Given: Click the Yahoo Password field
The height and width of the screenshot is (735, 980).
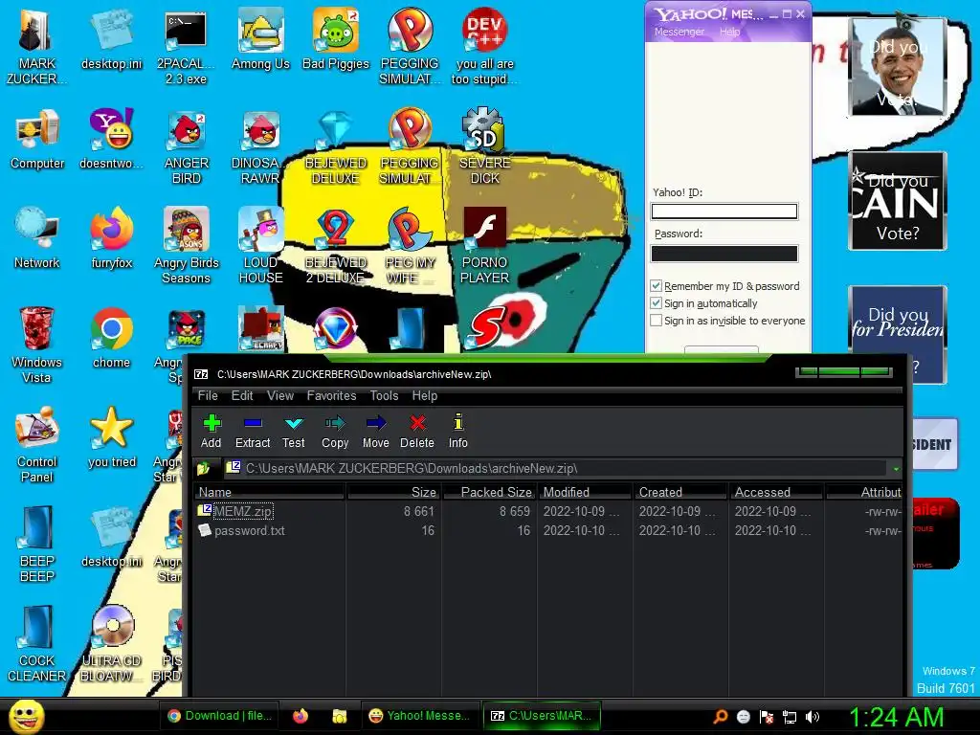Looking at the screenshot, I should click(x=724, y=253).
